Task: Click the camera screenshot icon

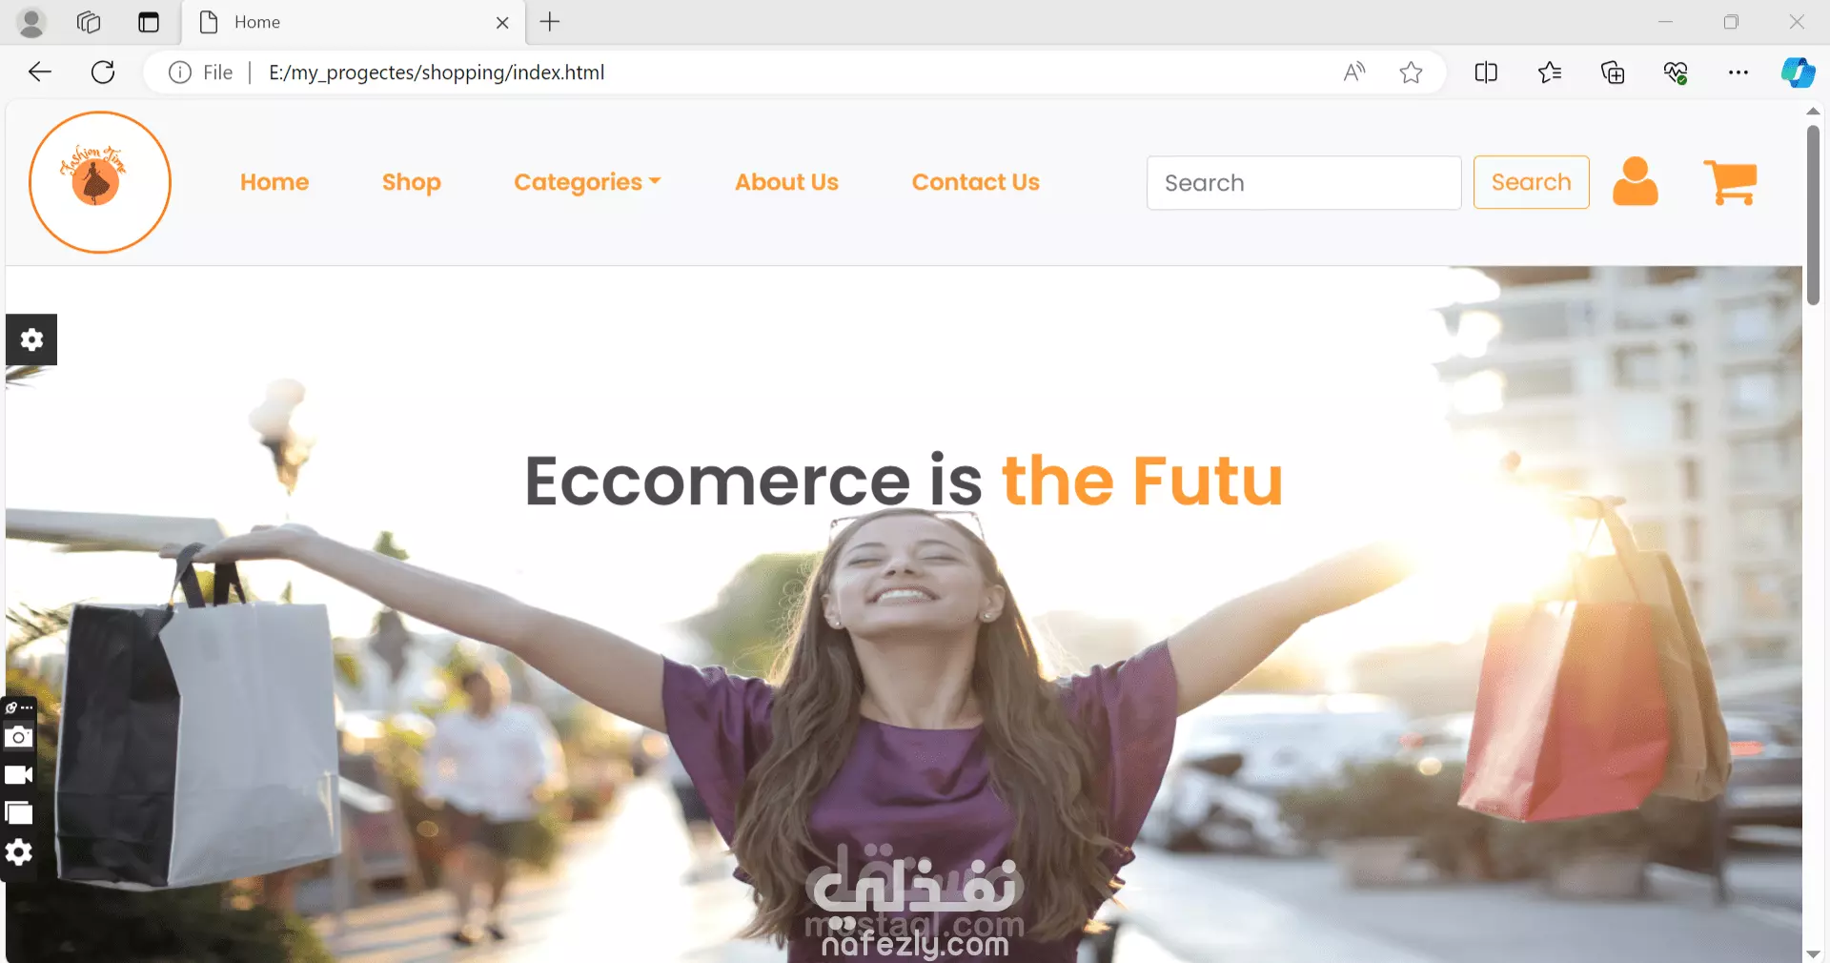Action: point(18,737)
